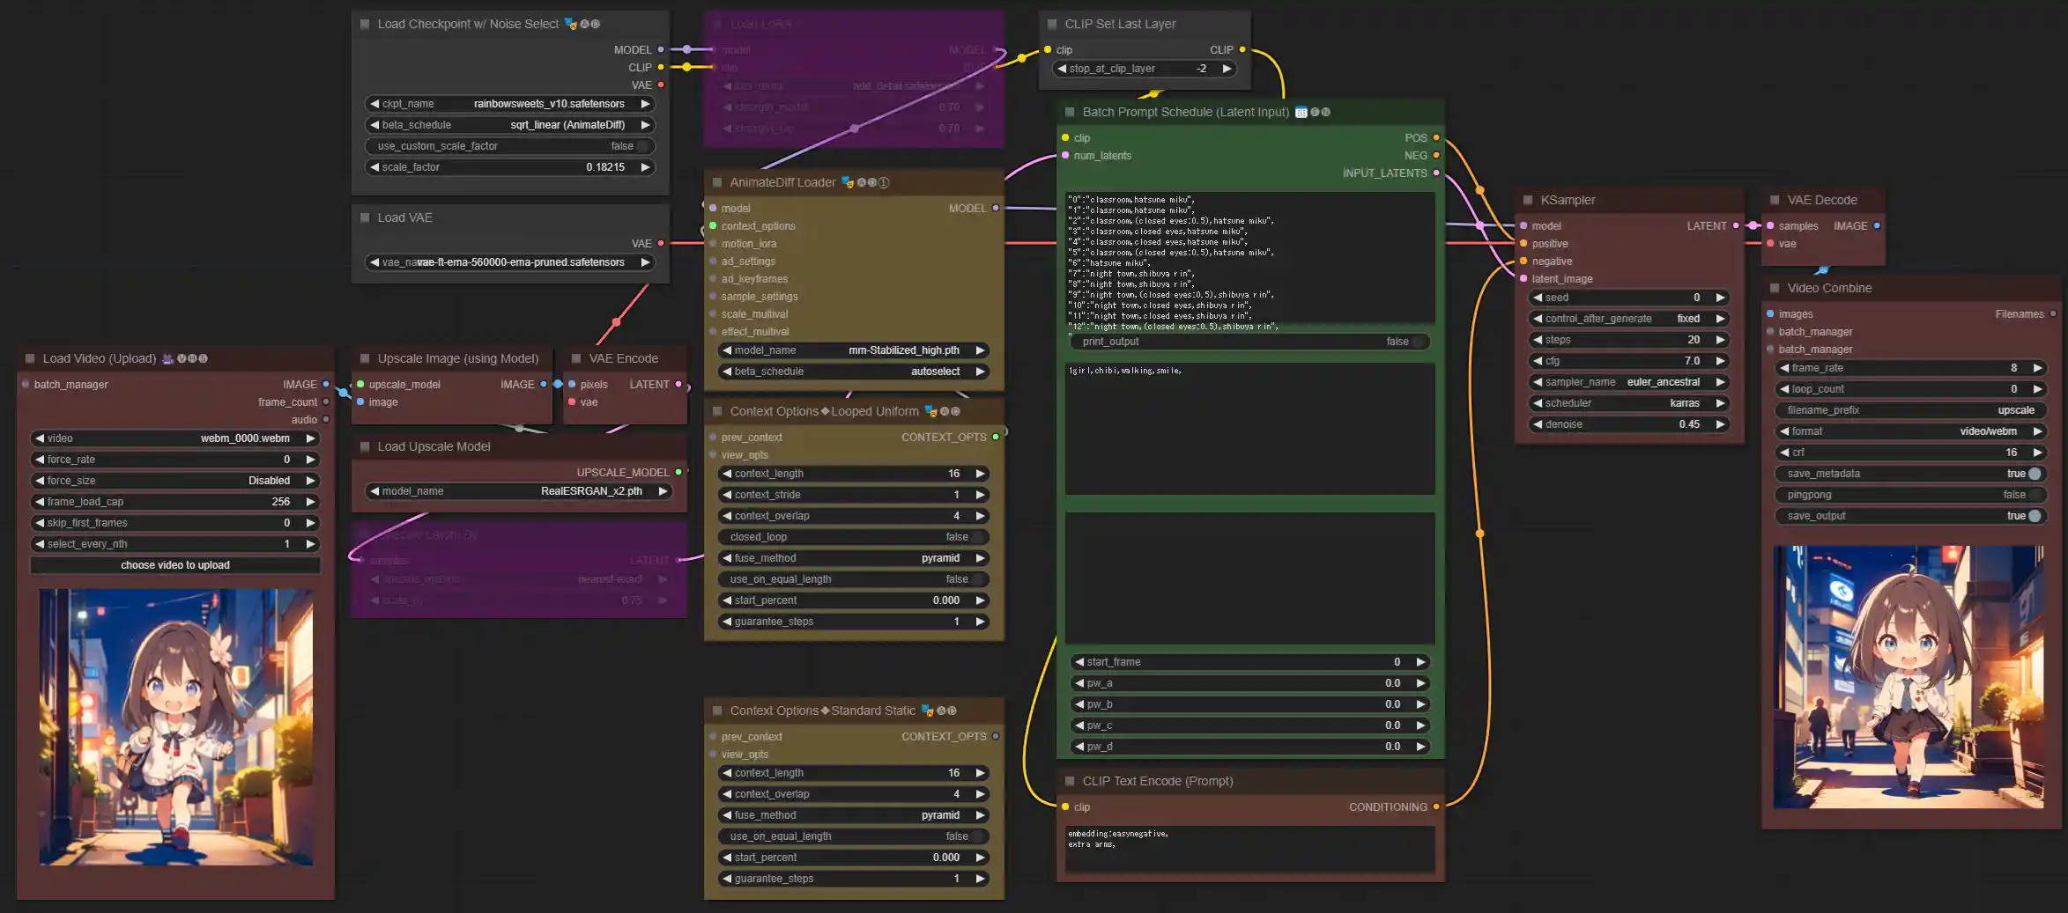Click the circled-number badge on AnimateDiff Loader title
The width and height of the screenshot is (2068, 913).
click(x=884, y=183)
